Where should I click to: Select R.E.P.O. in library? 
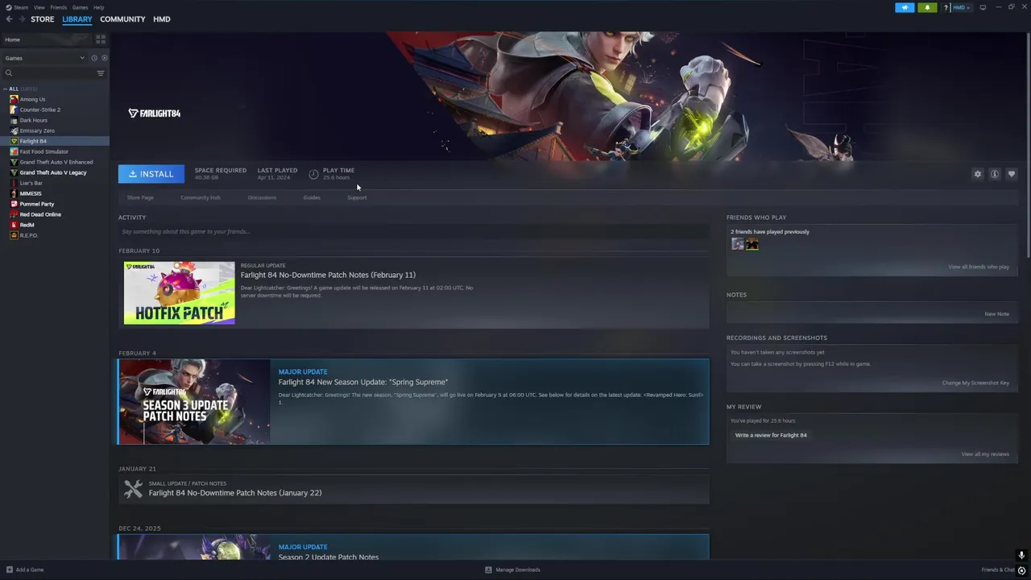(x=55, y=235)
